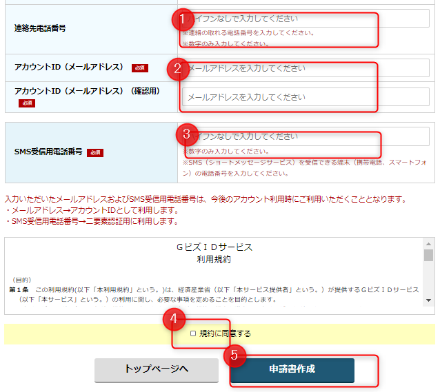Screen dimensions: 440x392
Task: Click the SMS受信用電話番号→二要素認証用 notice line
Action: pos(92,222)
